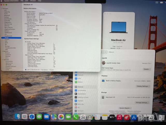
Task: Select Graphics/Displays in Hardware list
Action: coord(10,29)
